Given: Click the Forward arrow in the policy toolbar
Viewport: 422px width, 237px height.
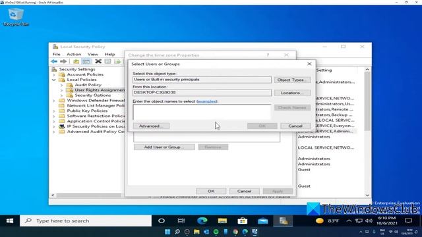Looking at the screenshot, I should 63,61.
